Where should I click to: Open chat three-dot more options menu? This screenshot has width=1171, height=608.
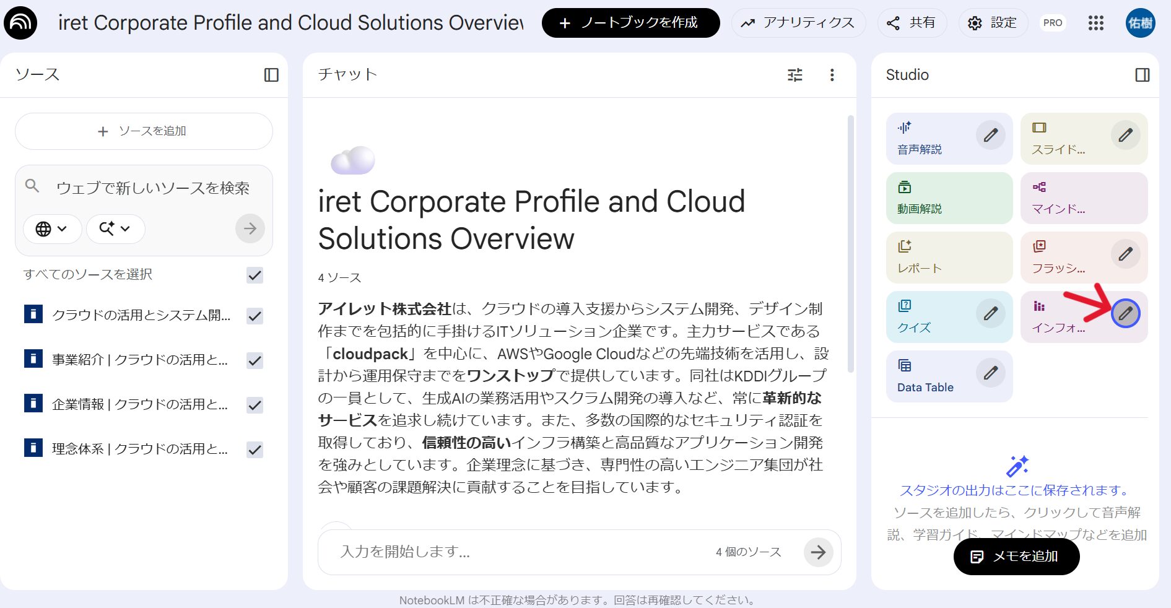(832, 75)
